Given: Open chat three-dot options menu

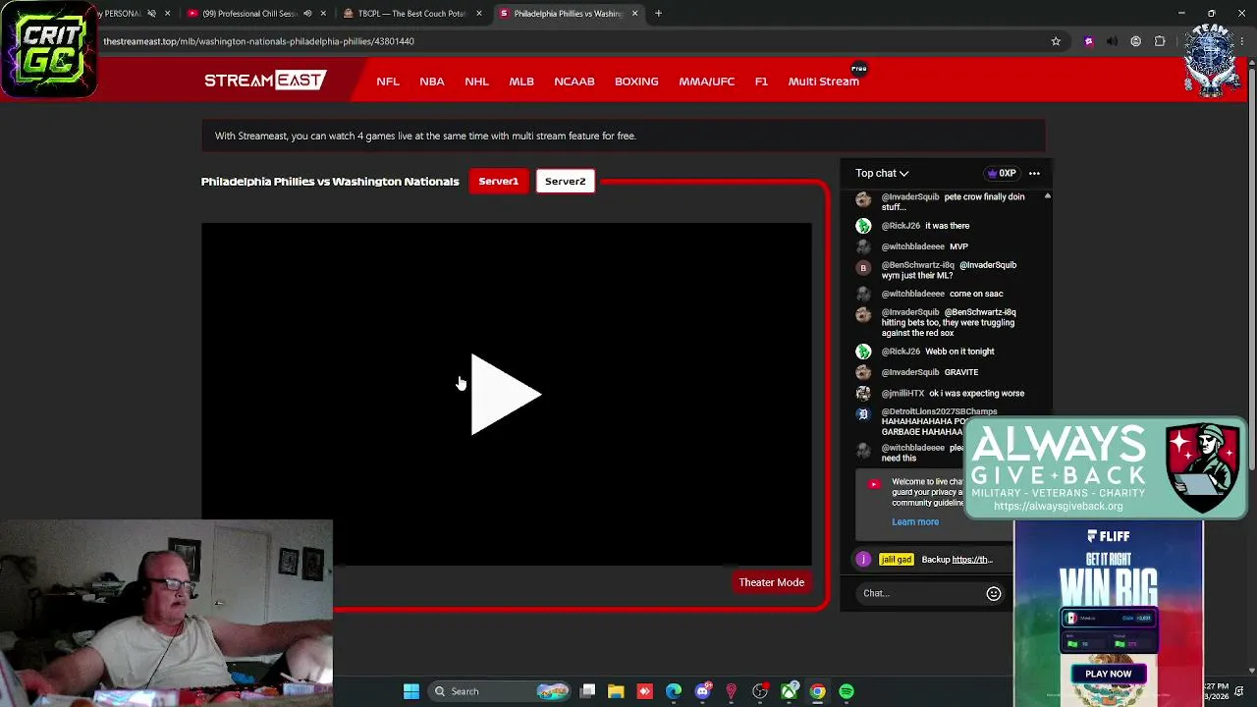Looking at the screenshot, I should pos(1034,173).
